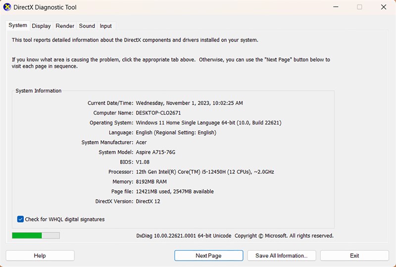The image size is (396, 267).
Task: Exit the diagnostic tool via Exit button
Action: pyautogui.click(x=354, y=256)
